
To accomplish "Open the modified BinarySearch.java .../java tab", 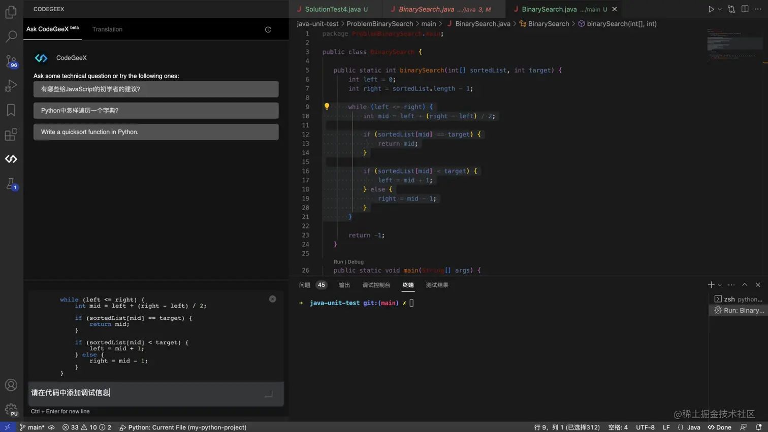I will (x=444, y=9).
